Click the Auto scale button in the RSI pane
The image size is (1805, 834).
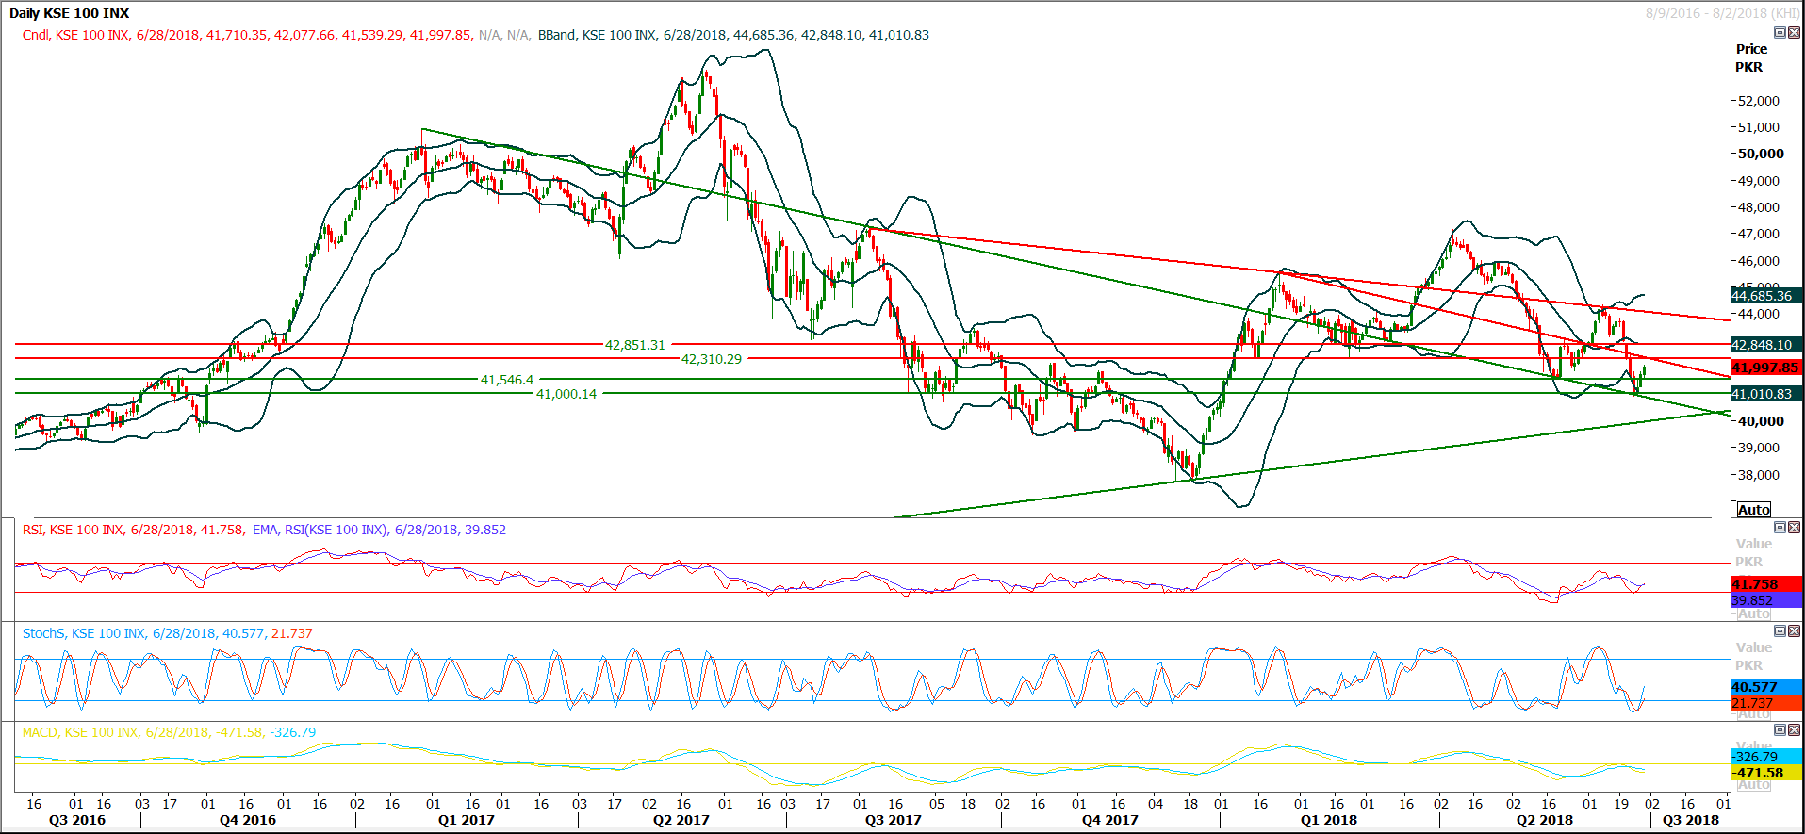[x=1754, y=613]
